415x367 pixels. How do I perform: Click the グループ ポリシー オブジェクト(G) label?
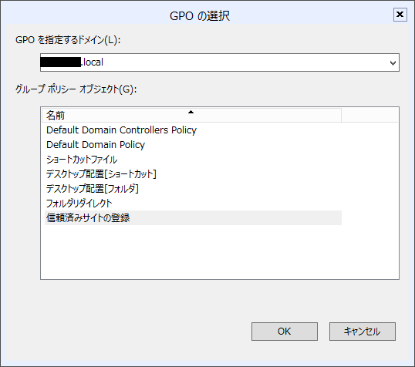pyautogui.click(x=76, y=89)
